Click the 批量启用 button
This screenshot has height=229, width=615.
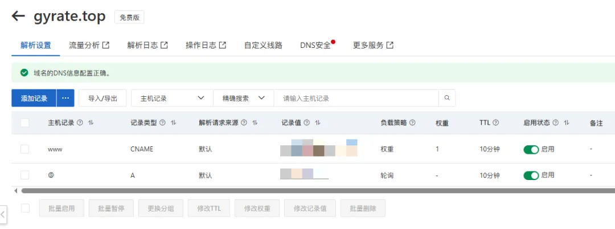pyautogui.click(x=61, y=208)
